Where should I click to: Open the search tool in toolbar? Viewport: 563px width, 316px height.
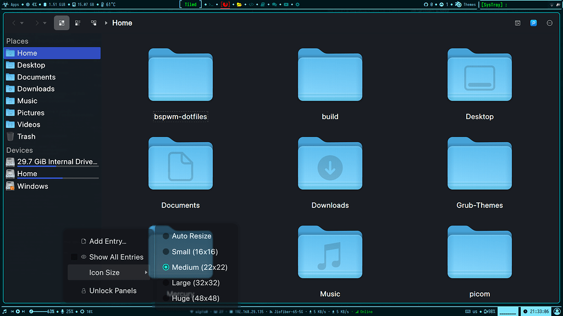[x=533, y=23]
